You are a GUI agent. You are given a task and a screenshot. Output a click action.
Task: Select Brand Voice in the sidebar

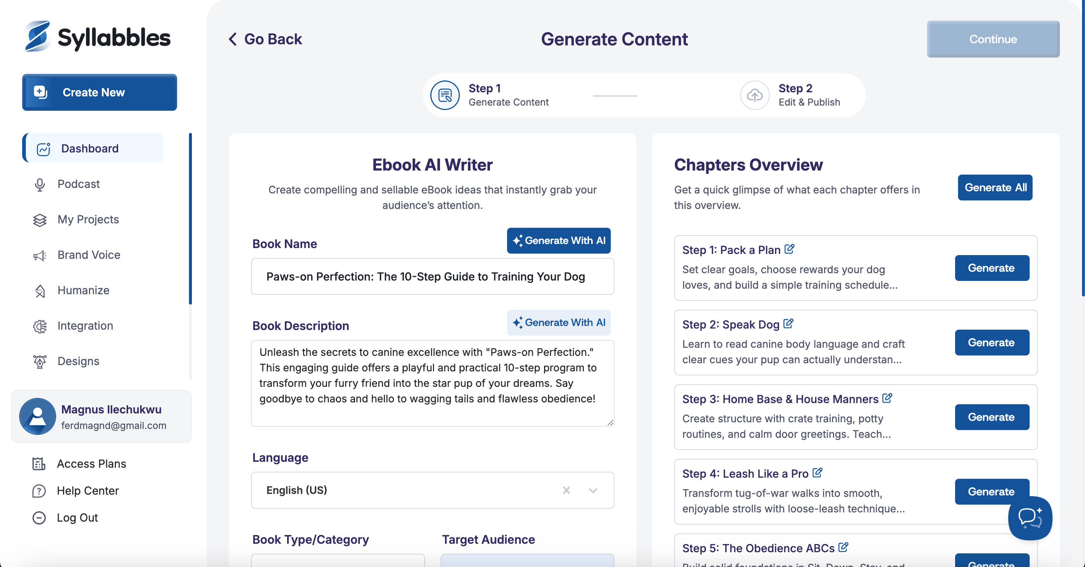(89, 255)
